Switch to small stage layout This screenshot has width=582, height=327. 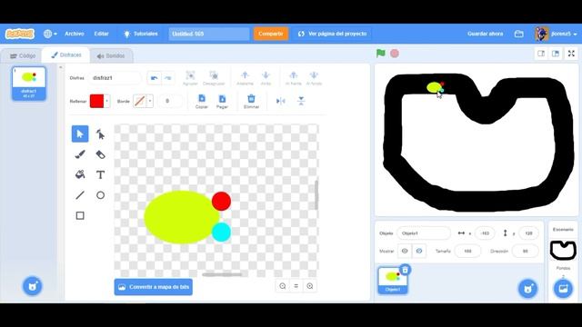click(541, 54)
